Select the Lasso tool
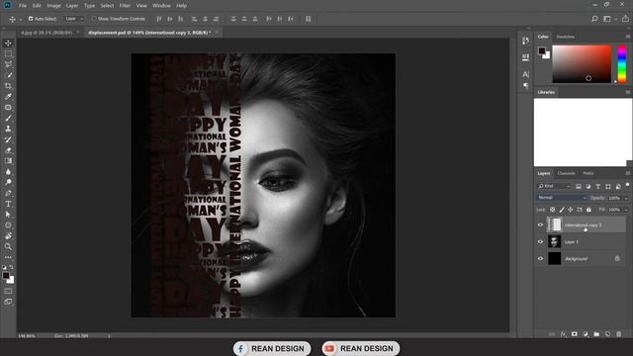This screenshot has width=633, height=356. [8, 64]
